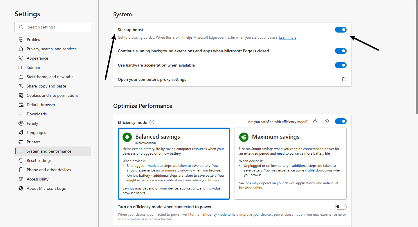Open About Microsoft Edge page
This screenshot has height=227, width=418.
(53, 188)
